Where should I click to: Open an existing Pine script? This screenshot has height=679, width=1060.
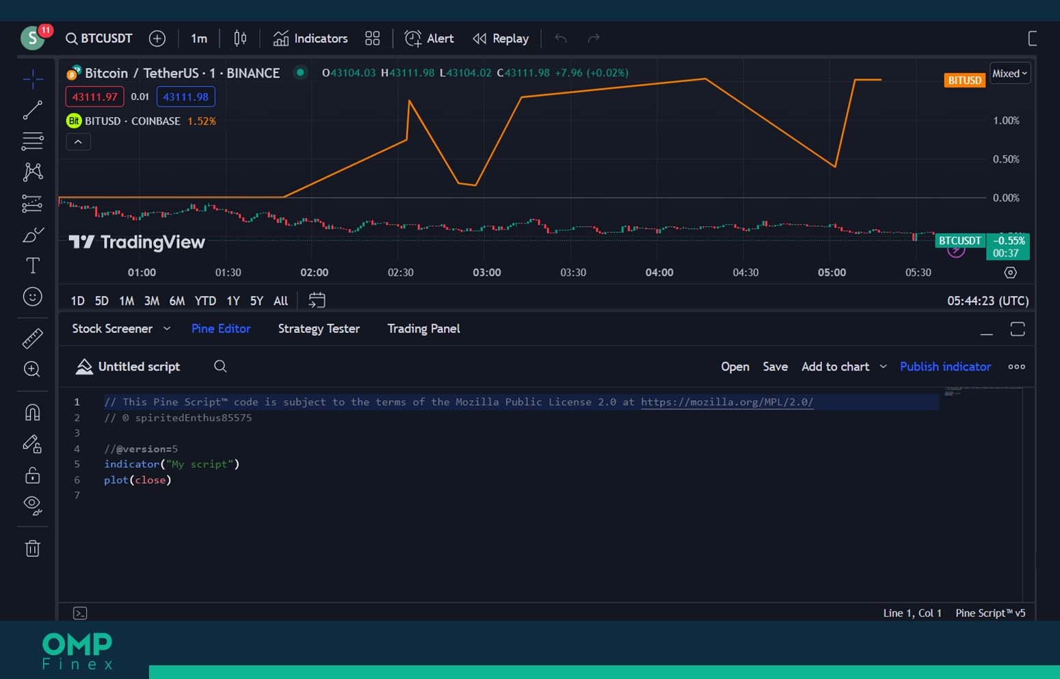(x=735, y=367)
